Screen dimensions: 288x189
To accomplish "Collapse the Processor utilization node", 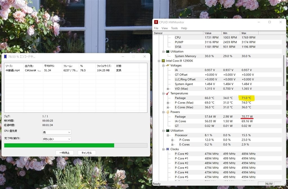I will [168, 135].
